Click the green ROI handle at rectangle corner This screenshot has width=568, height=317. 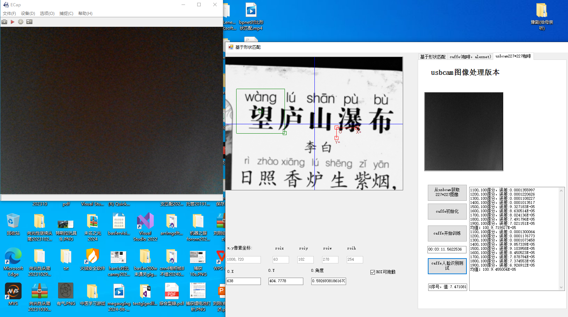(x=285, y=133)
